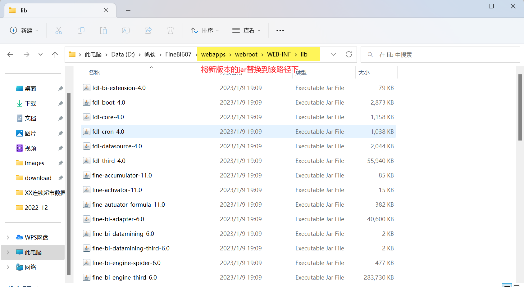Select the file fine-bi-datamining-third-6.0
The image size is (524, 287).
point(238,248)
